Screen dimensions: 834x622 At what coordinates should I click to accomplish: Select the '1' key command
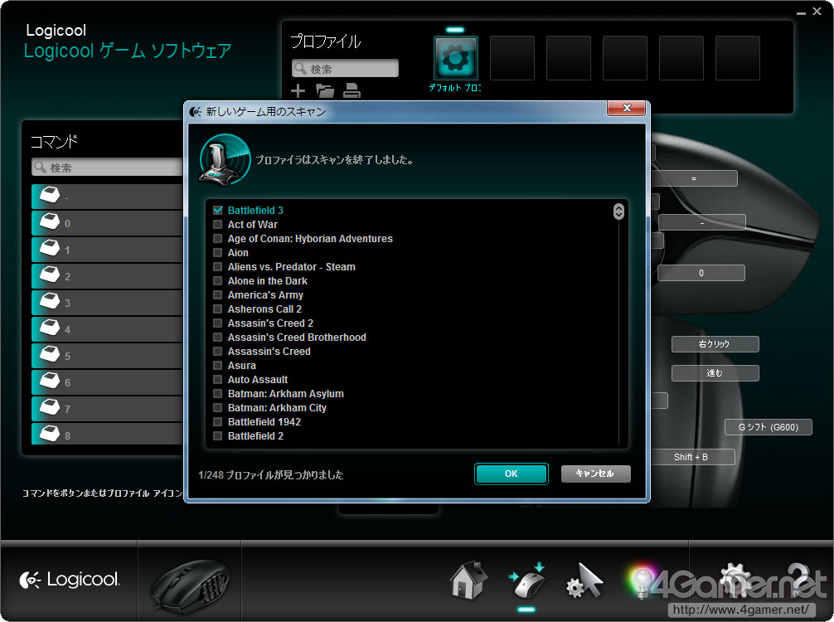tap(108, 250)
